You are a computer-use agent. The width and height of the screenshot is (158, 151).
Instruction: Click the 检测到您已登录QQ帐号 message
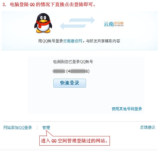click(x=73, y=61)
